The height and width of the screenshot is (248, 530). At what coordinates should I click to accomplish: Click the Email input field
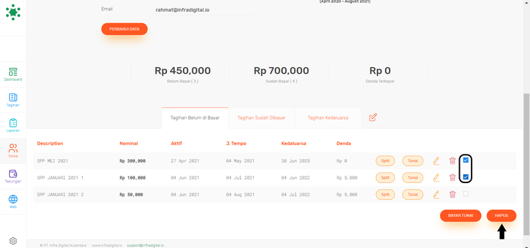pyautogui.click(x=204, y=10)
